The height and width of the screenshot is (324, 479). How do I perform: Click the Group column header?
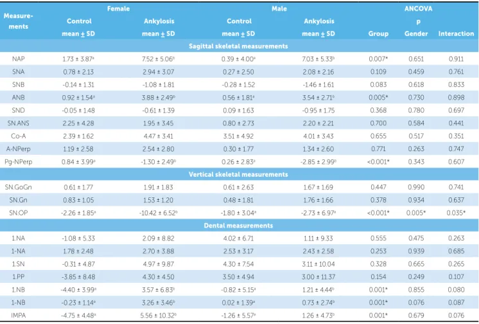[378, 33]
